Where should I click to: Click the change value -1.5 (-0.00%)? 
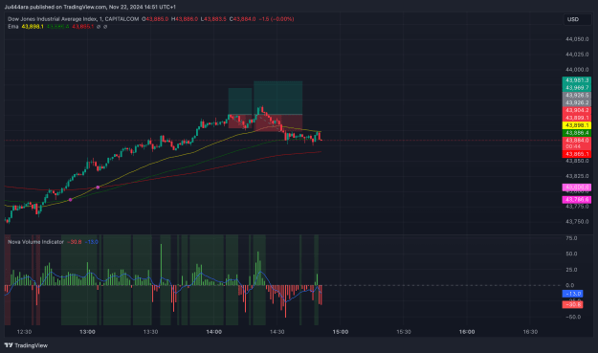(277, 19)
